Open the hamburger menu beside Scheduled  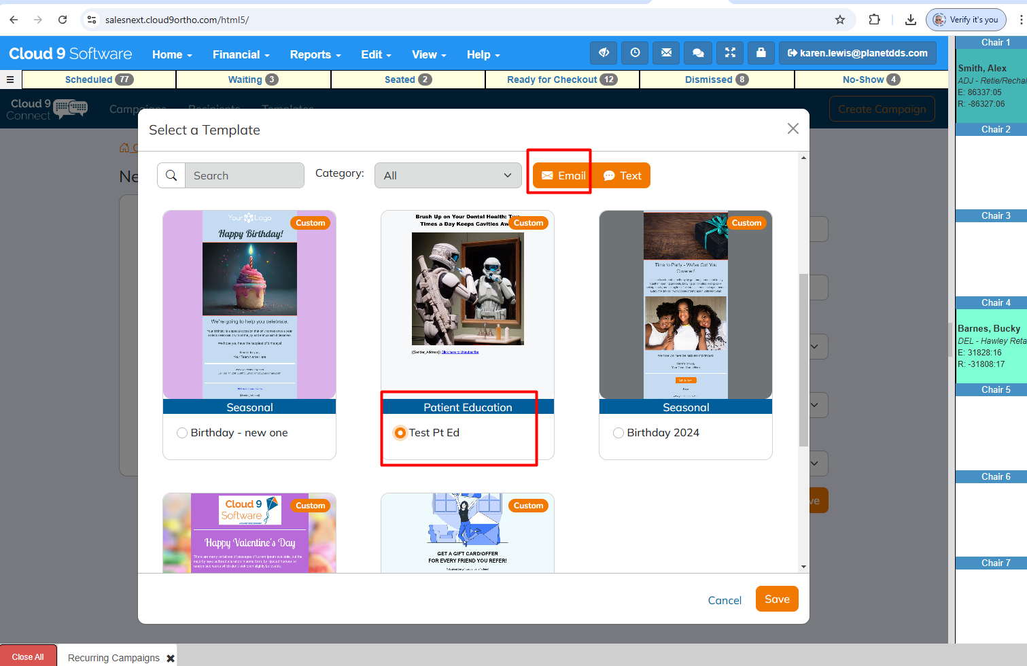[x=10, y=80]
